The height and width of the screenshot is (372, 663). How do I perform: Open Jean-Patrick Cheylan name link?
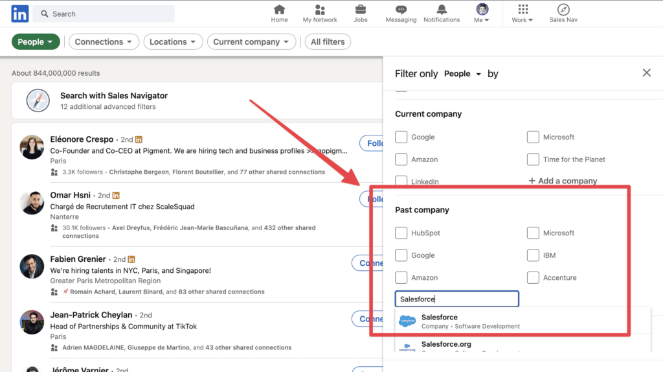tap(91, 315)
